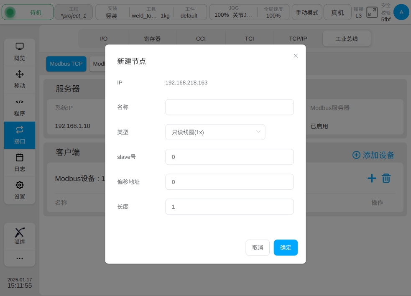This screenshot has height=296, width=411.
Task: Confirm with the 确定 button
Action: pyautogui.click(x=286, y=248)
